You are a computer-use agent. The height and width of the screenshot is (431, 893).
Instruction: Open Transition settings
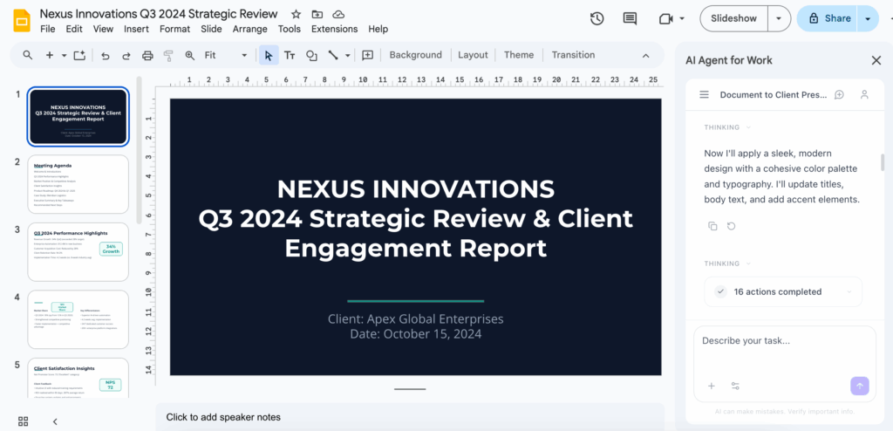[573, 55]
